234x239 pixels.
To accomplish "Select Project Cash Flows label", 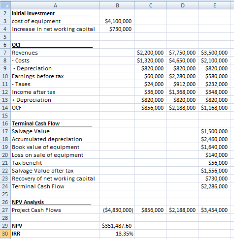I will click(x=36, y=210).
